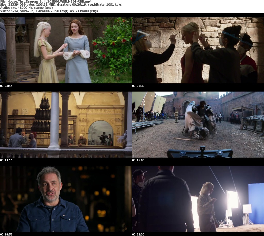Click the 00:03:45 timestamp label
Image resolution: width=264 pixels, height=236 pixels.
click(x=6, y=86)
